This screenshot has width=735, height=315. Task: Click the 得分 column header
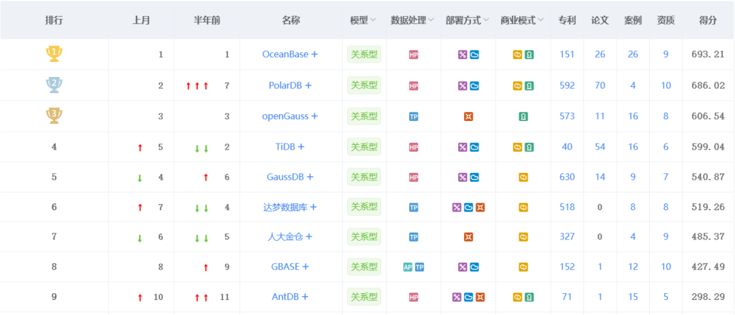[708, 20]
